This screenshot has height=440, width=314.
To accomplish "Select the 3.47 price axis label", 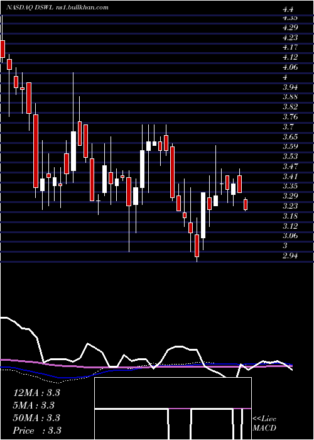I will click(x=290, y=167).
